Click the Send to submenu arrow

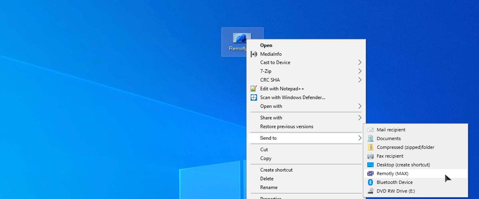360,138
